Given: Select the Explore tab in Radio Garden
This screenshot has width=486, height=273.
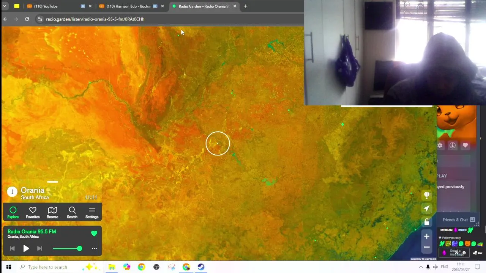Looking at the screenshot, I should [13, 212].
